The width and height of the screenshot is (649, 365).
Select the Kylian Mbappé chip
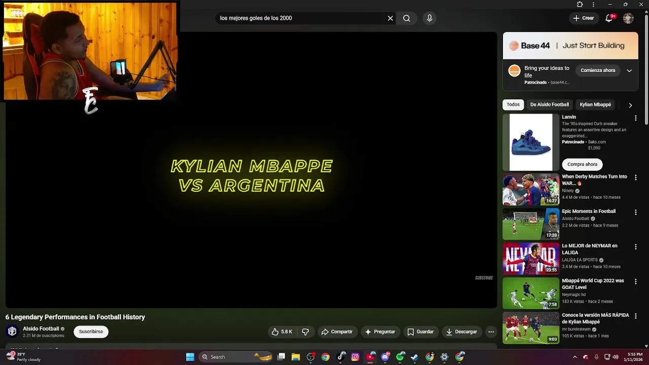point(595,104)
